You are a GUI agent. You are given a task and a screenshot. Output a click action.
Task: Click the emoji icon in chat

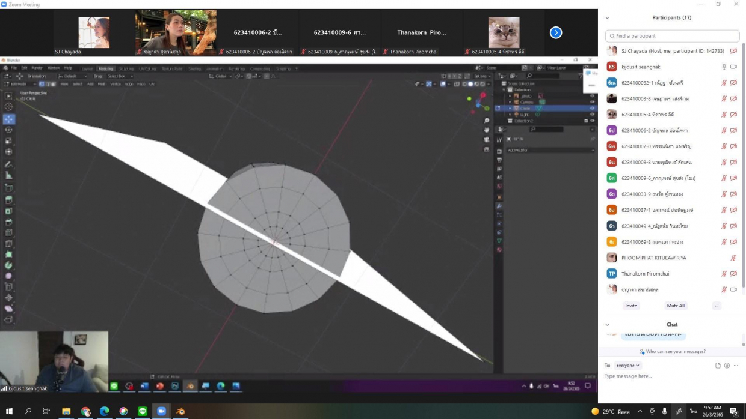click(x=727, y=366)
